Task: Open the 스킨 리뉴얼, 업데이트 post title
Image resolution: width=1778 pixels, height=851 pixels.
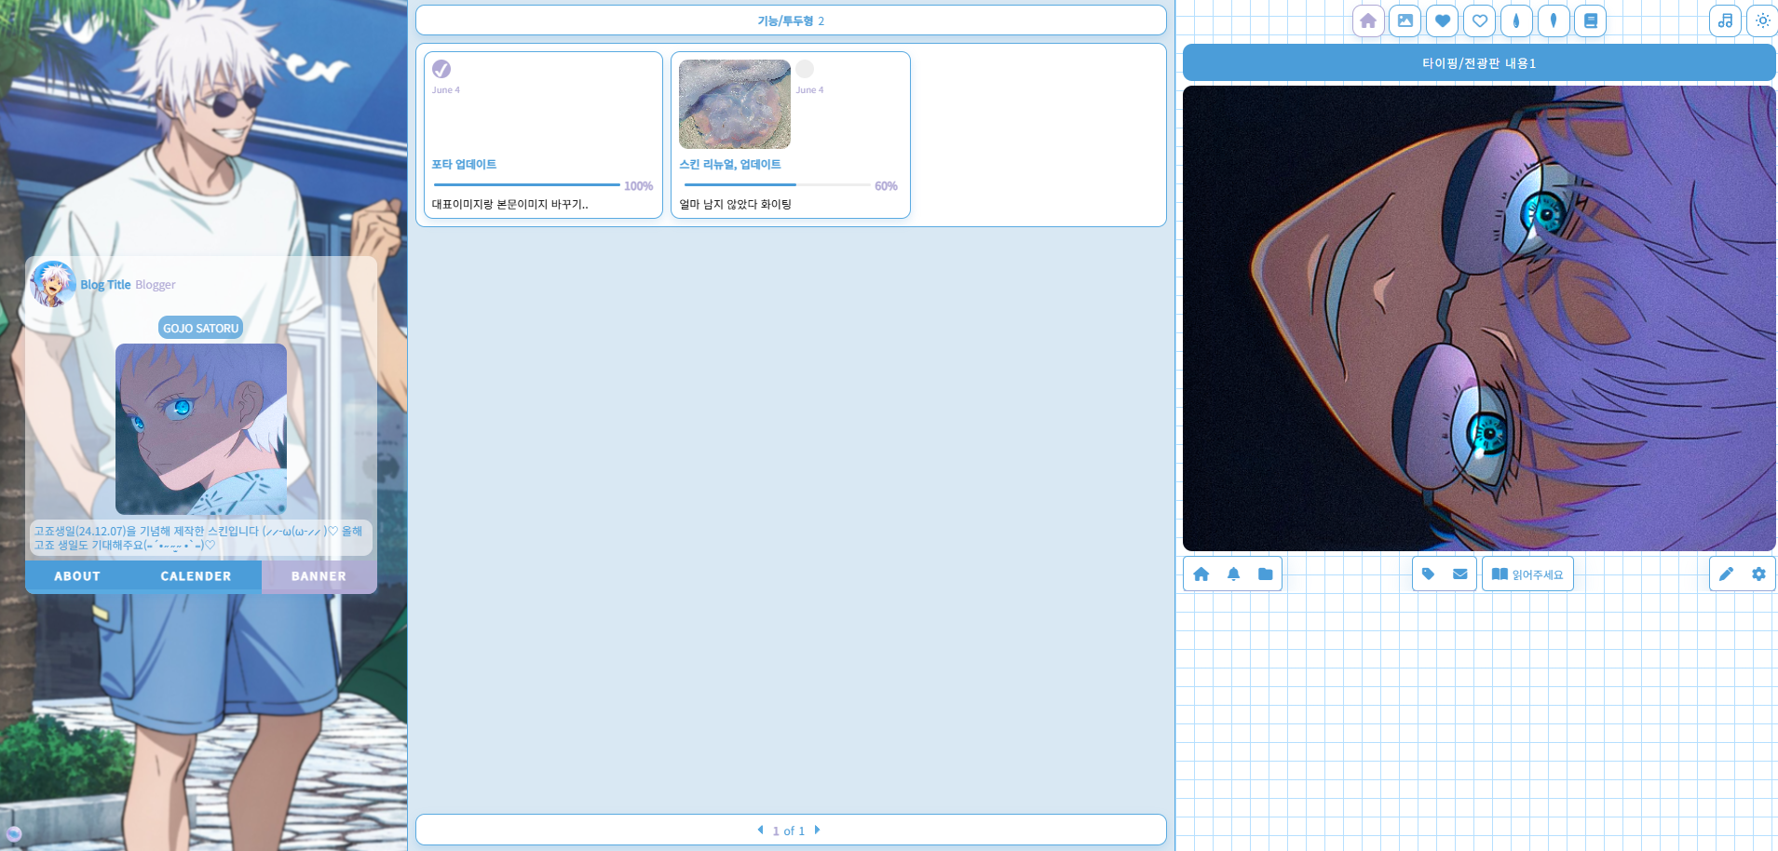Action: pos(730,164)
